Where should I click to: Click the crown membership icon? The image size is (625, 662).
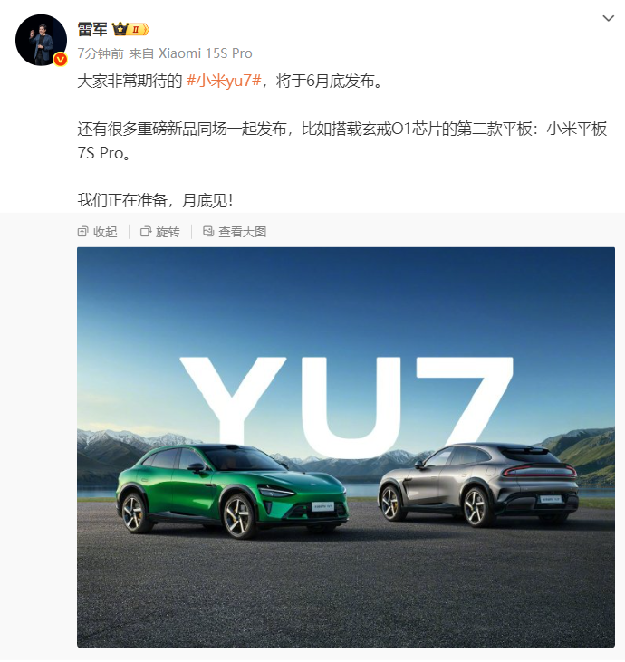pos(120,29)
